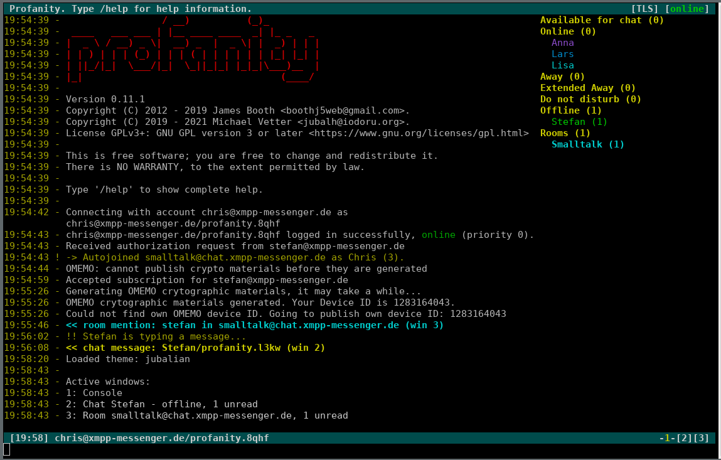Click the 'Type /help to show complete help' line
721x460 pixels.
tap(164, 190)
